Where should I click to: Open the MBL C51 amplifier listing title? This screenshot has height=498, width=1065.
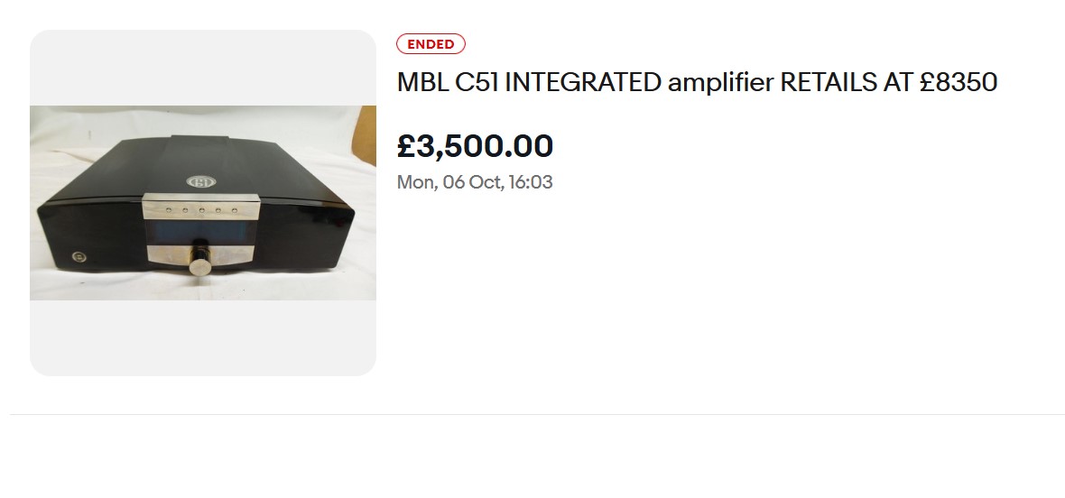pos(696,83)
